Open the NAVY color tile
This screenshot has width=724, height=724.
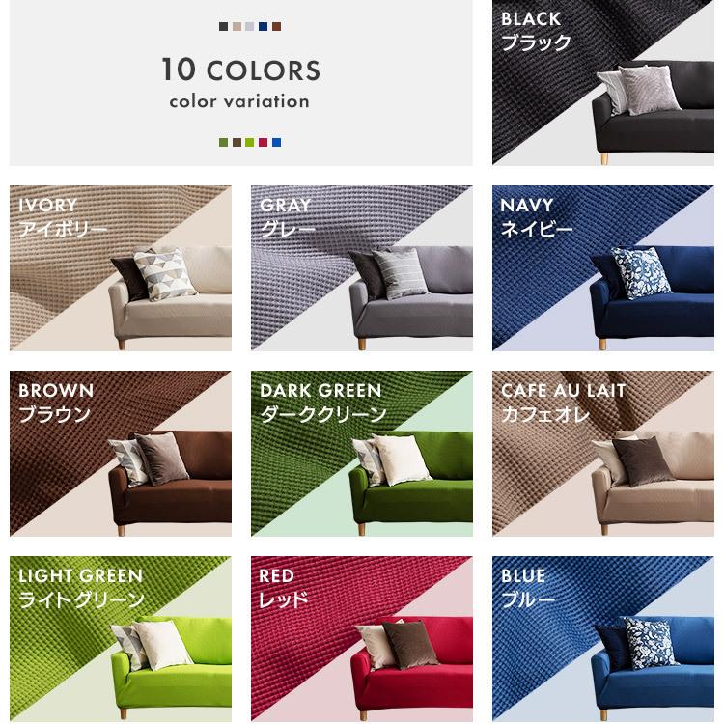[x=603, y=268]
